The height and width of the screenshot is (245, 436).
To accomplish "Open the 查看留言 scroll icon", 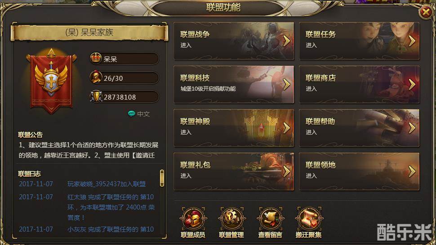I will pos(270,219).
